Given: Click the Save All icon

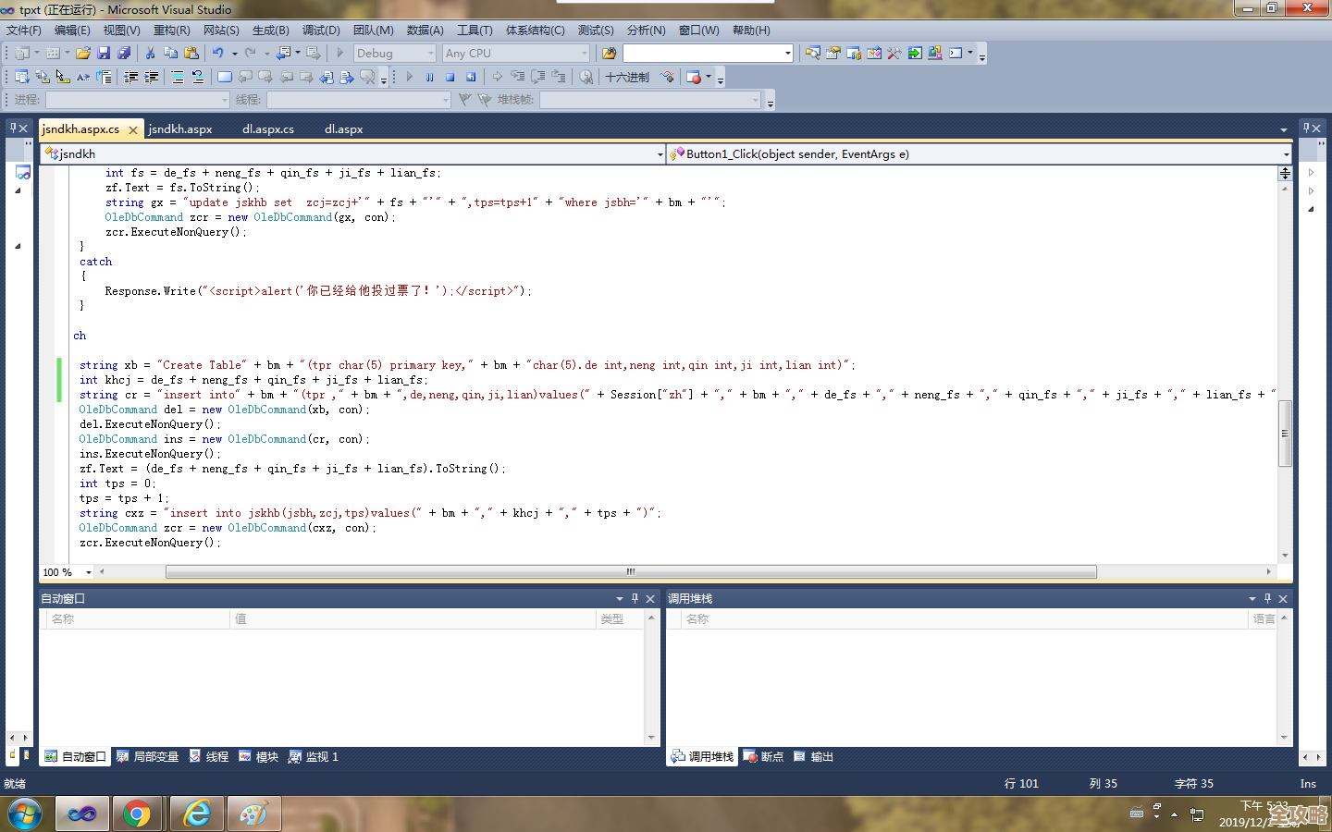Looking at the screenshot, I should [124, 53].
